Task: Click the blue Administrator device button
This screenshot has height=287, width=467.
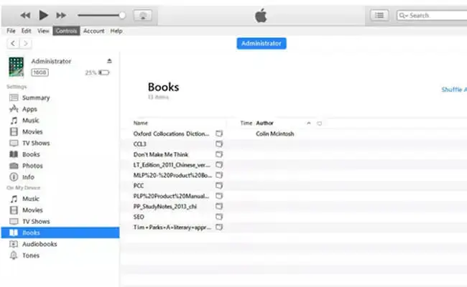Action: coord(262,44)
